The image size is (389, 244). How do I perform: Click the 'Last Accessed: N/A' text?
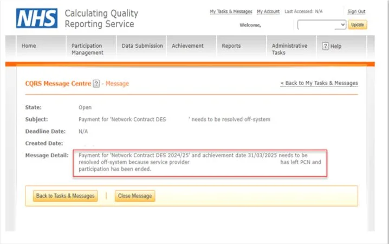(303, 11)
